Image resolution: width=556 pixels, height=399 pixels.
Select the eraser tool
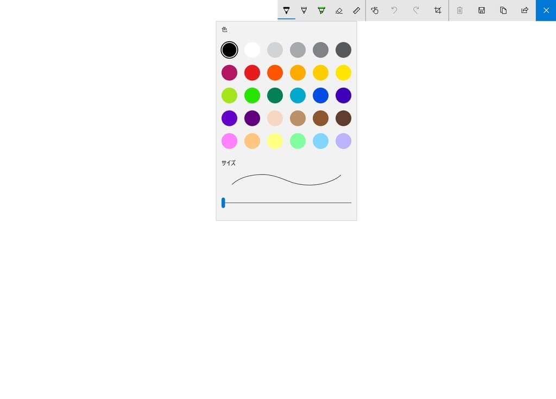(339, 10)
